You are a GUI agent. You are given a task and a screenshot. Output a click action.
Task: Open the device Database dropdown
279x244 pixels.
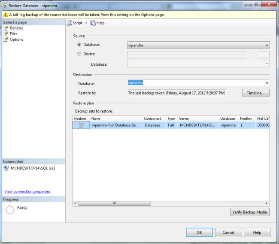(198, 64)
